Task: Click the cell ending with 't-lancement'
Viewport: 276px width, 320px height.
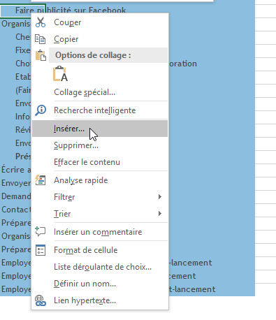Action: pos(192,289)
